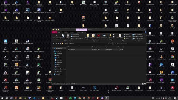Screen dimensions: 178x100
Task: Click the Einfügen clipboard icon
Action: (68, 36)
